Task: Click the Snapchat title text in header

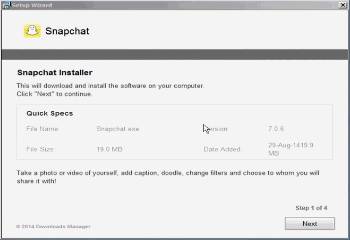Action: point(67,31)
